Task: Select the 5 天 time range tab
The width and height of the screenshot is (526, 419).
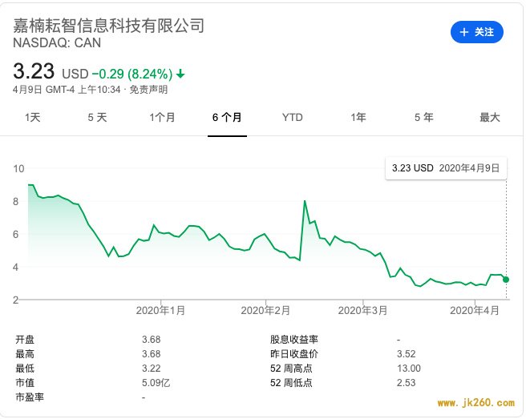Action: tap(97, 117)
